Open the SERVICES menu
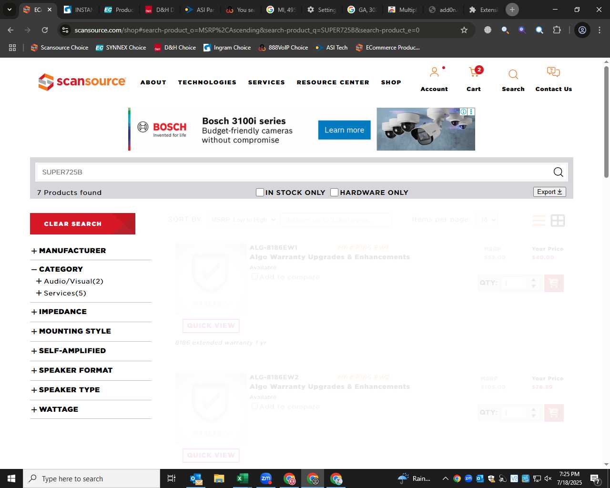The height and width of the screenshot is (488, 610). [266, 82]
